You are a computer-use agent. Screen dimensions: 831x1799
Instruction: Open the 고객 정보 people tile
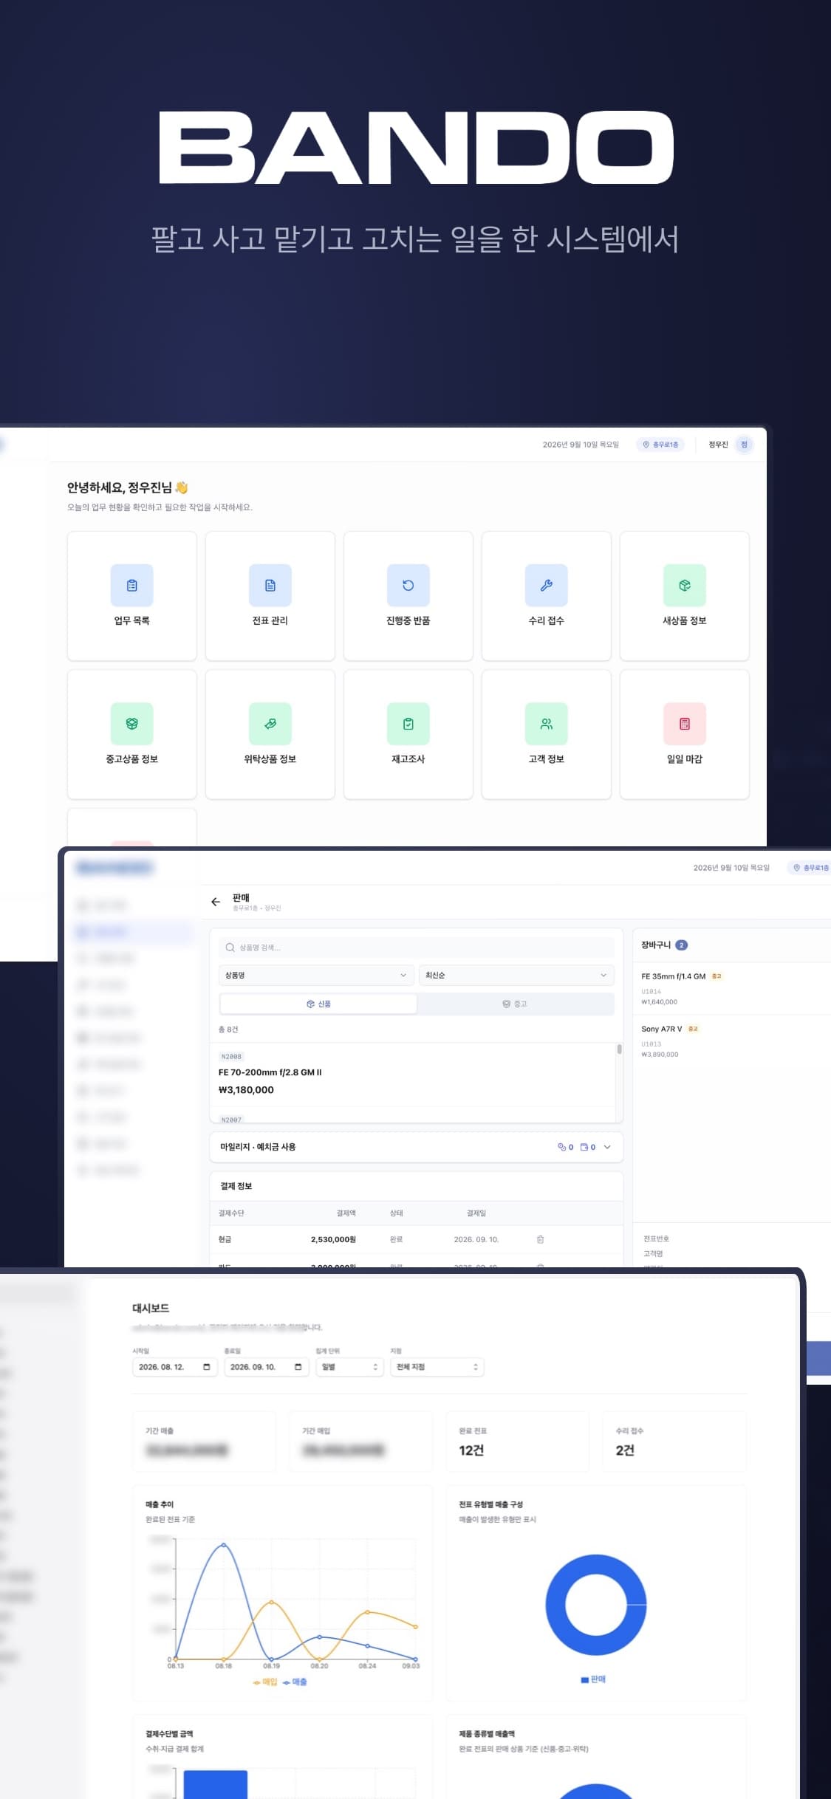pyautogui.click(x=546, y=734)
